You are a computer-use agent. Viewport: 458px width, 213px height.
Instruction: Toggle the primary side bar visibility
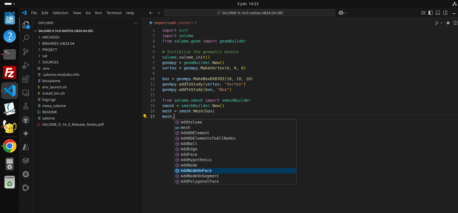click(430, 13)
